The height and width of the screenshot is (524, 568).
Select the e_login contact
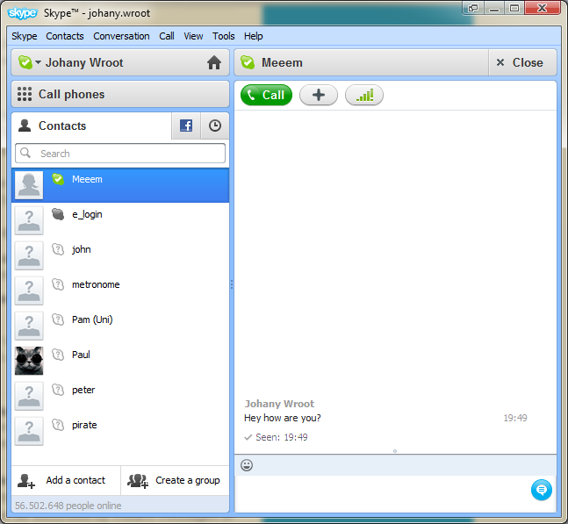[120, 220]
